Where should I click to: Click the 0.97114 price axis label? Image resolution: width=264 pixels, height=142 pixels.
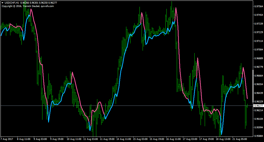coord(259,41)
